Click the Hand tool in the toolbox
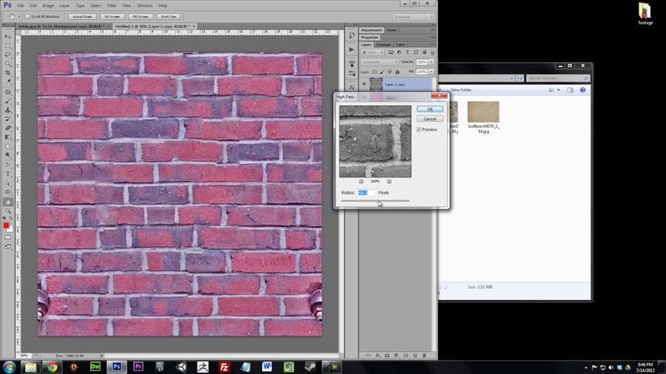 click(8, 202)
